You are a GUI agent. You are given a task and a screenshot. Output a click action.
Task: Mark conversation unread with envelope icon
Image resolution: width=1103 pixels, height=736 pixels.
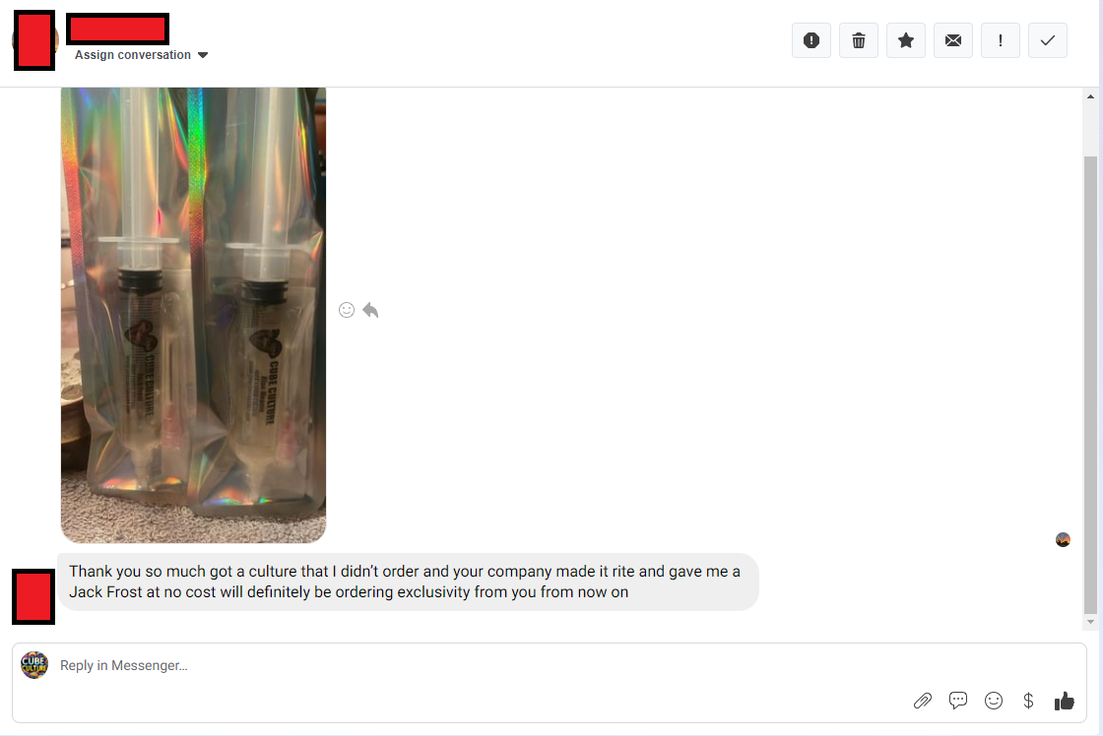(953, 40)
